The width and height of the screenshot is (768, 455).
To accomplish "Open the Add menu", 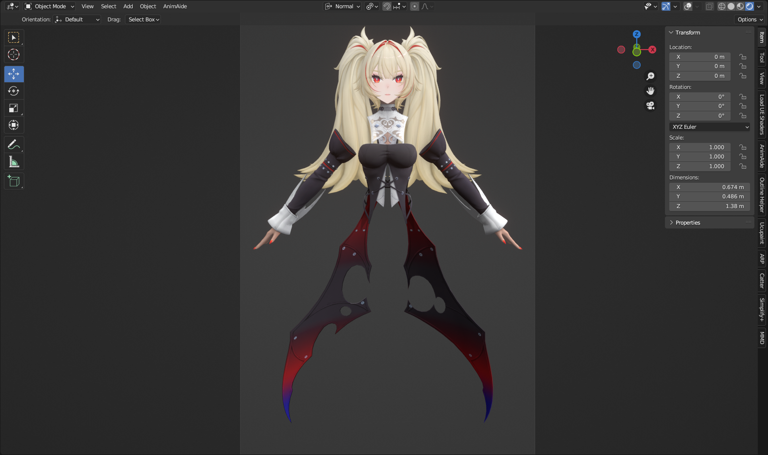I will [x=128, y=6].
